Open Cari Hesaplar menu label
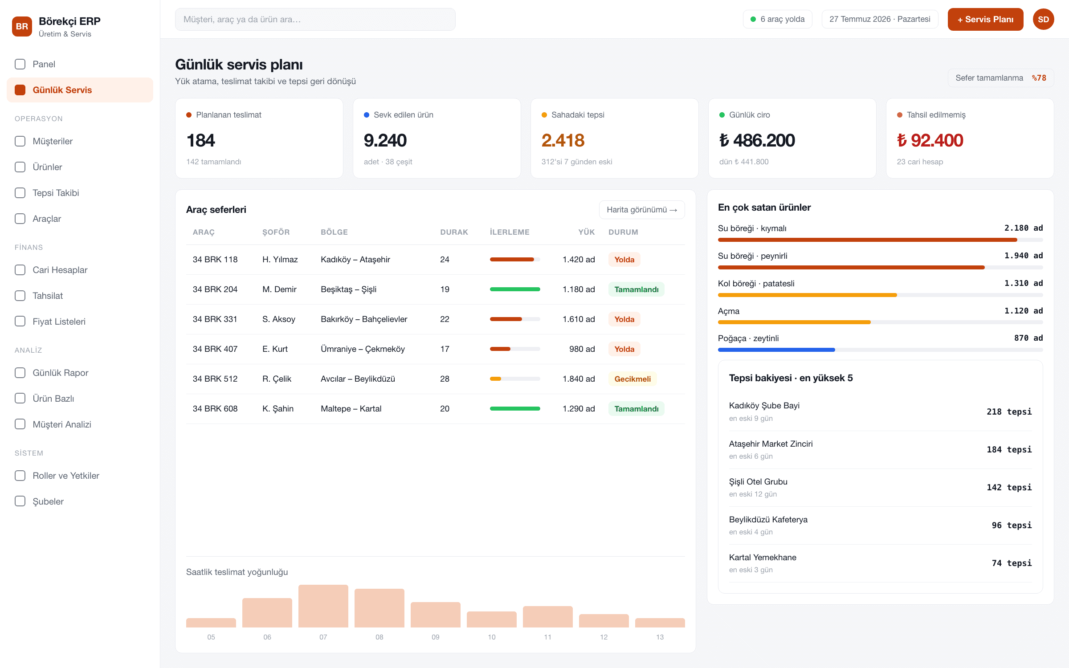This screenshot has height=668, width=1069. [x=60, y=270]
